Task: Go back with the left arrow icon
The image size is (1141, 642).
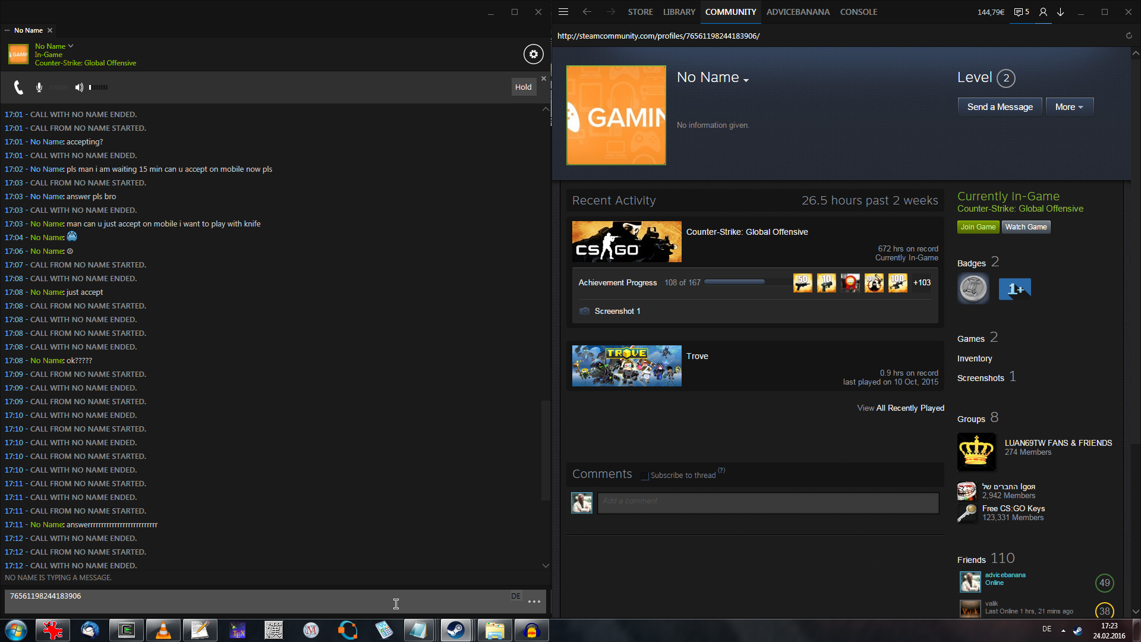Action: click(x=587, y=12)
